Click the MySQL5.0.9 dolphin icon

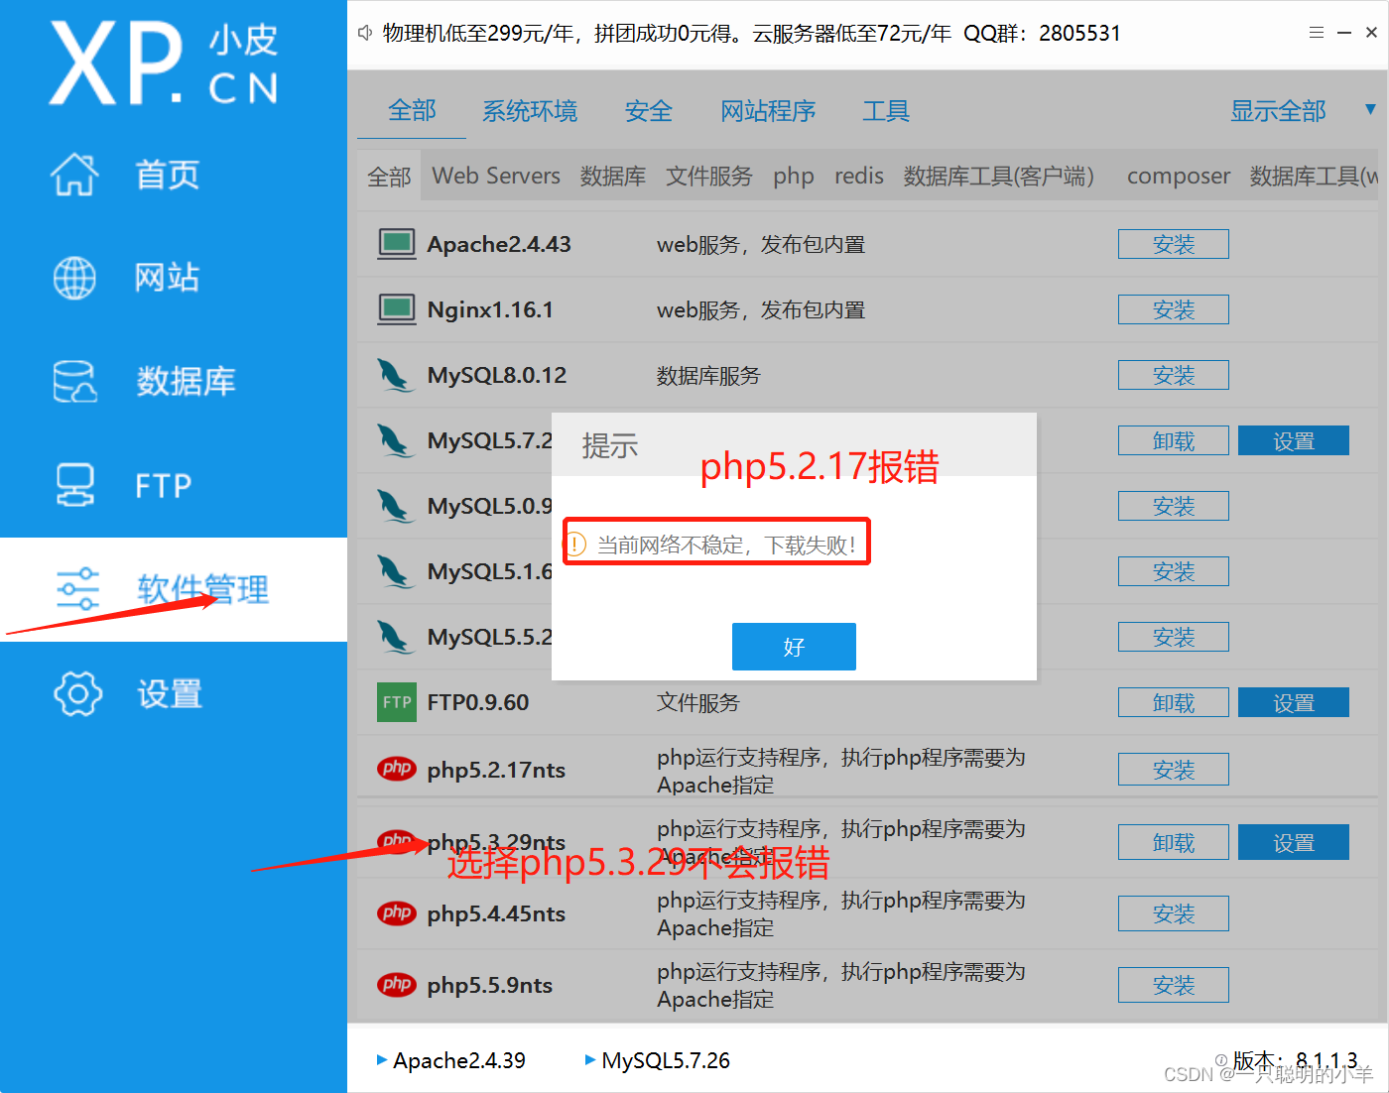pos(395,506)
